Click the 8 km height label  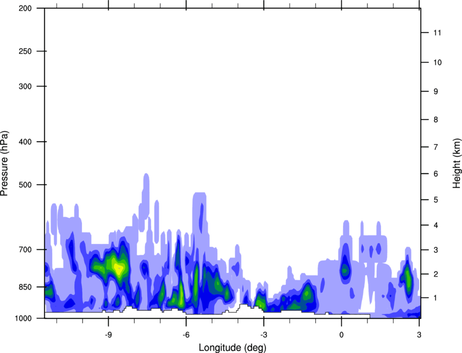tap(436, 119)
